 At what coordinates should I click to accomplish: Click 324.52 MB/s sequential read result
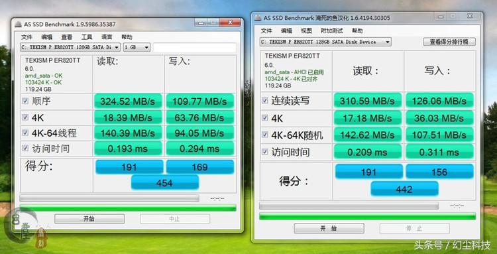tap(128, 101)
